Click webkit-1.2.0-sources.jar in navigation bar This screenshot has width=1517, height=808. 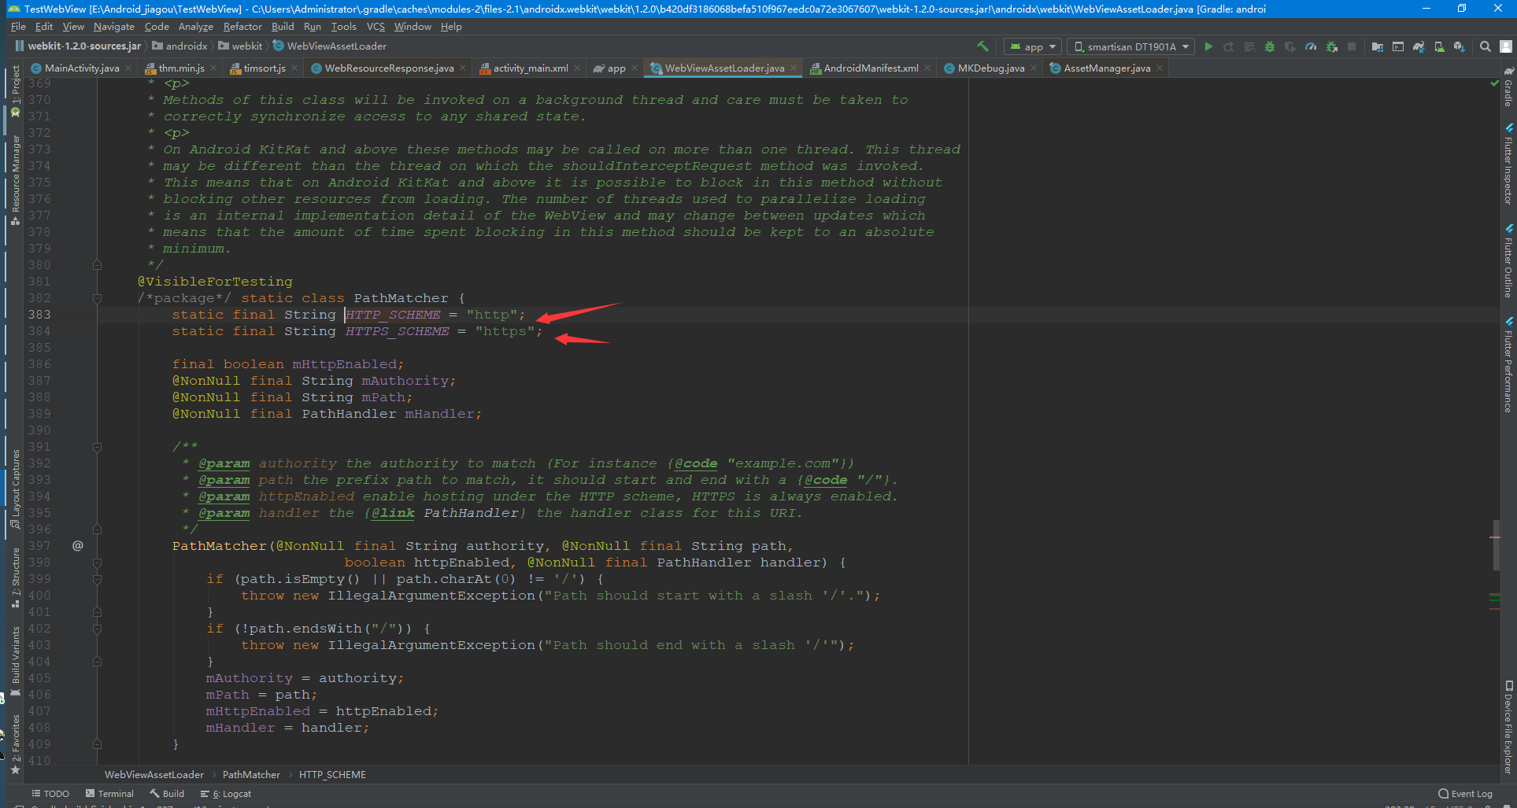point(78,46)
